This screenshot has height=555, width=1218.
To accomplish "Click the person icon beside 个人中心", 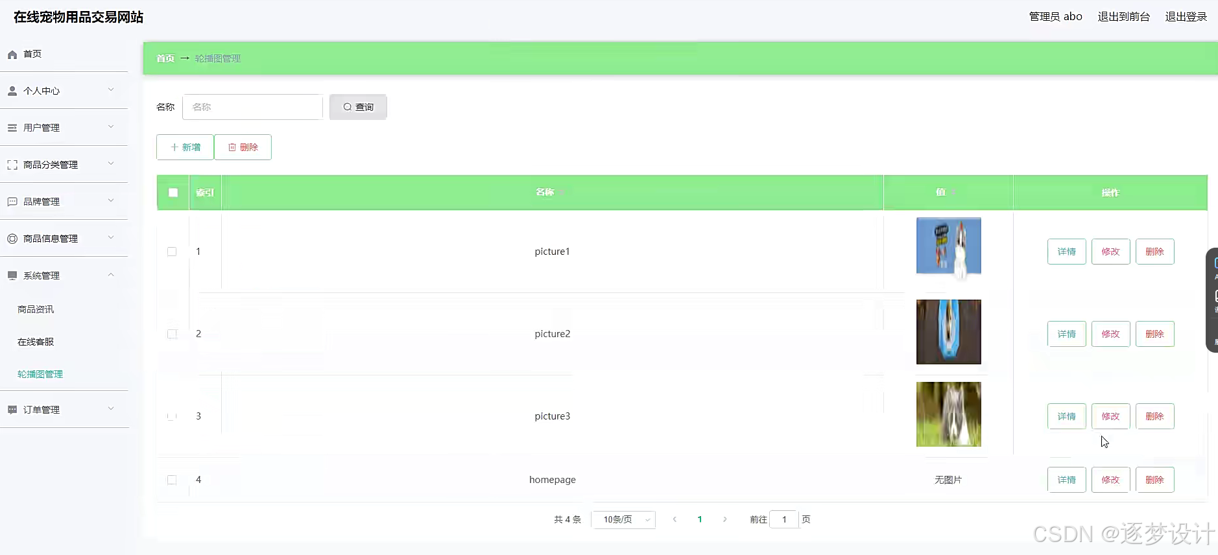I will pyautogui.click(x=12, y=91).
